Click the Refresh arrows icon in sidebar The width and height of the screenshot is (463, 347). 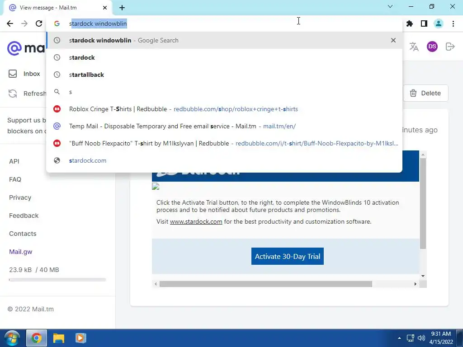click(12, 94)
